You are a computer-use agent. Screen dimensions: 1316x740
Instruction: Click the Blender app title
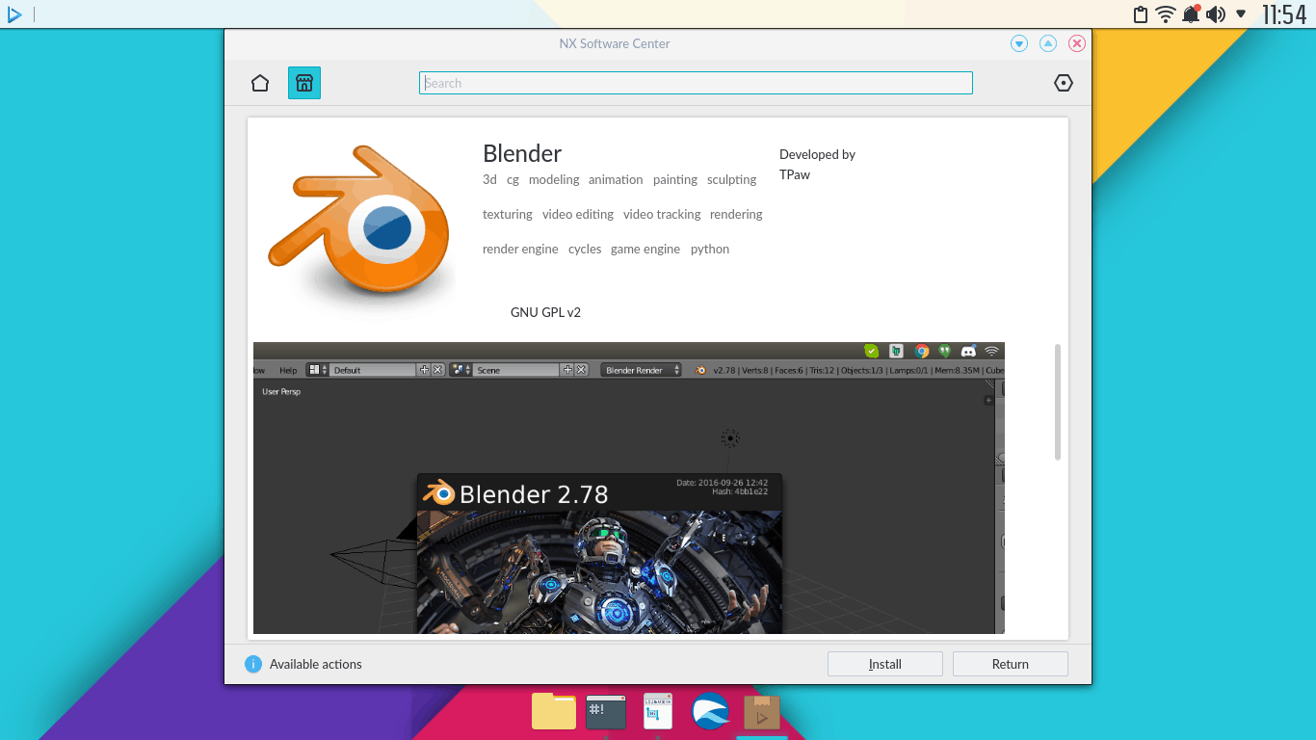pyautogui.click(x=522, y=153)
